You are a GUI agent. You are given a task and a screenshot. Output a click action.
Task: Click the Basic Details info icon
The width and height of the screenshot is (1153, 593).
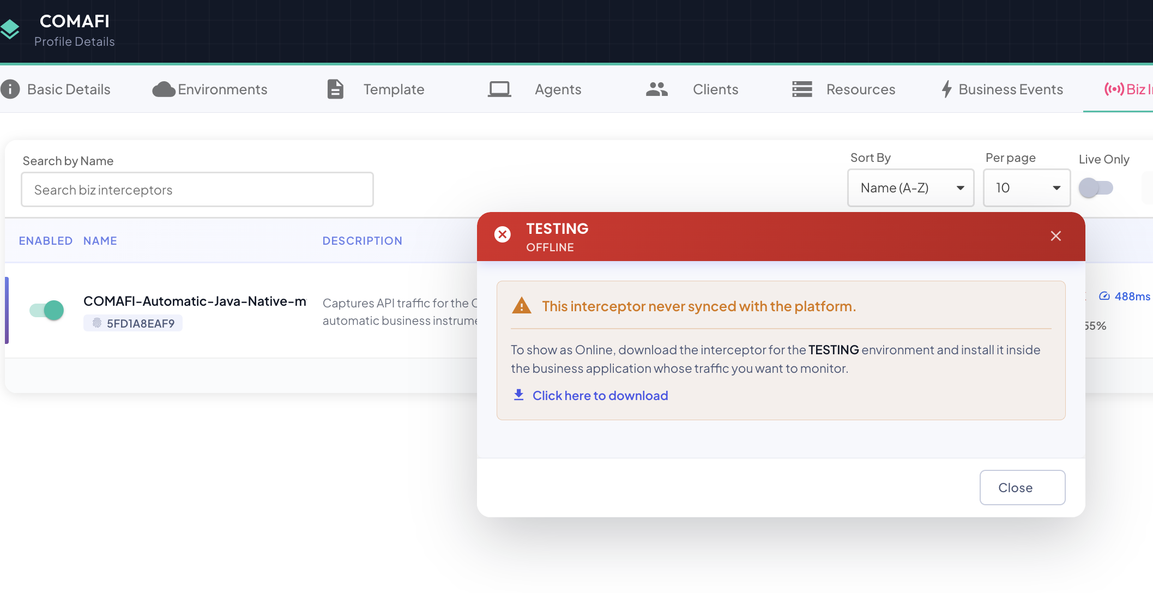10,89
